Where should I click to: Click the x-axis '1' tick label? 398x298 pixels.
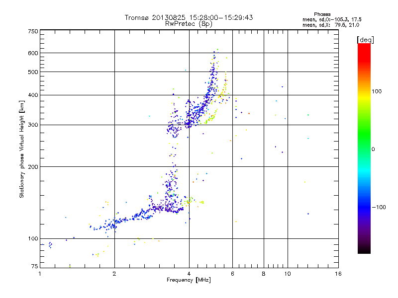[40, 274]
